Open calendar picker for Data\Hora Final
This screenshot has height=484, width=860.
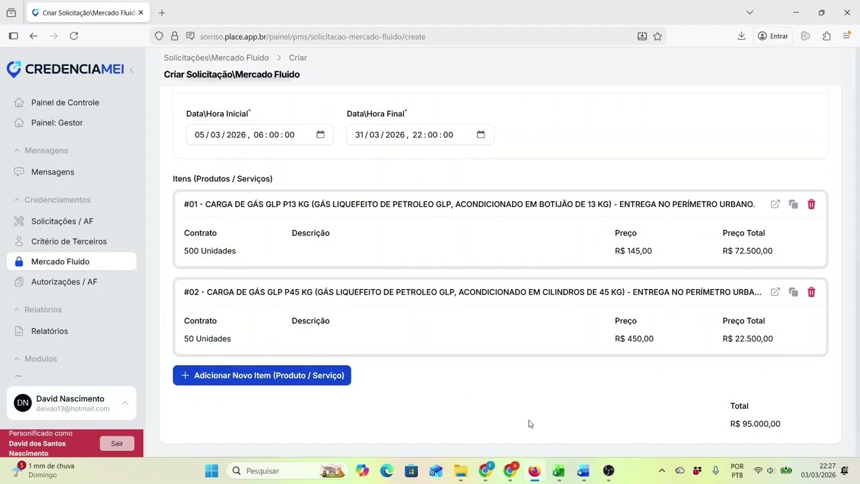click(x=481, y=134)
